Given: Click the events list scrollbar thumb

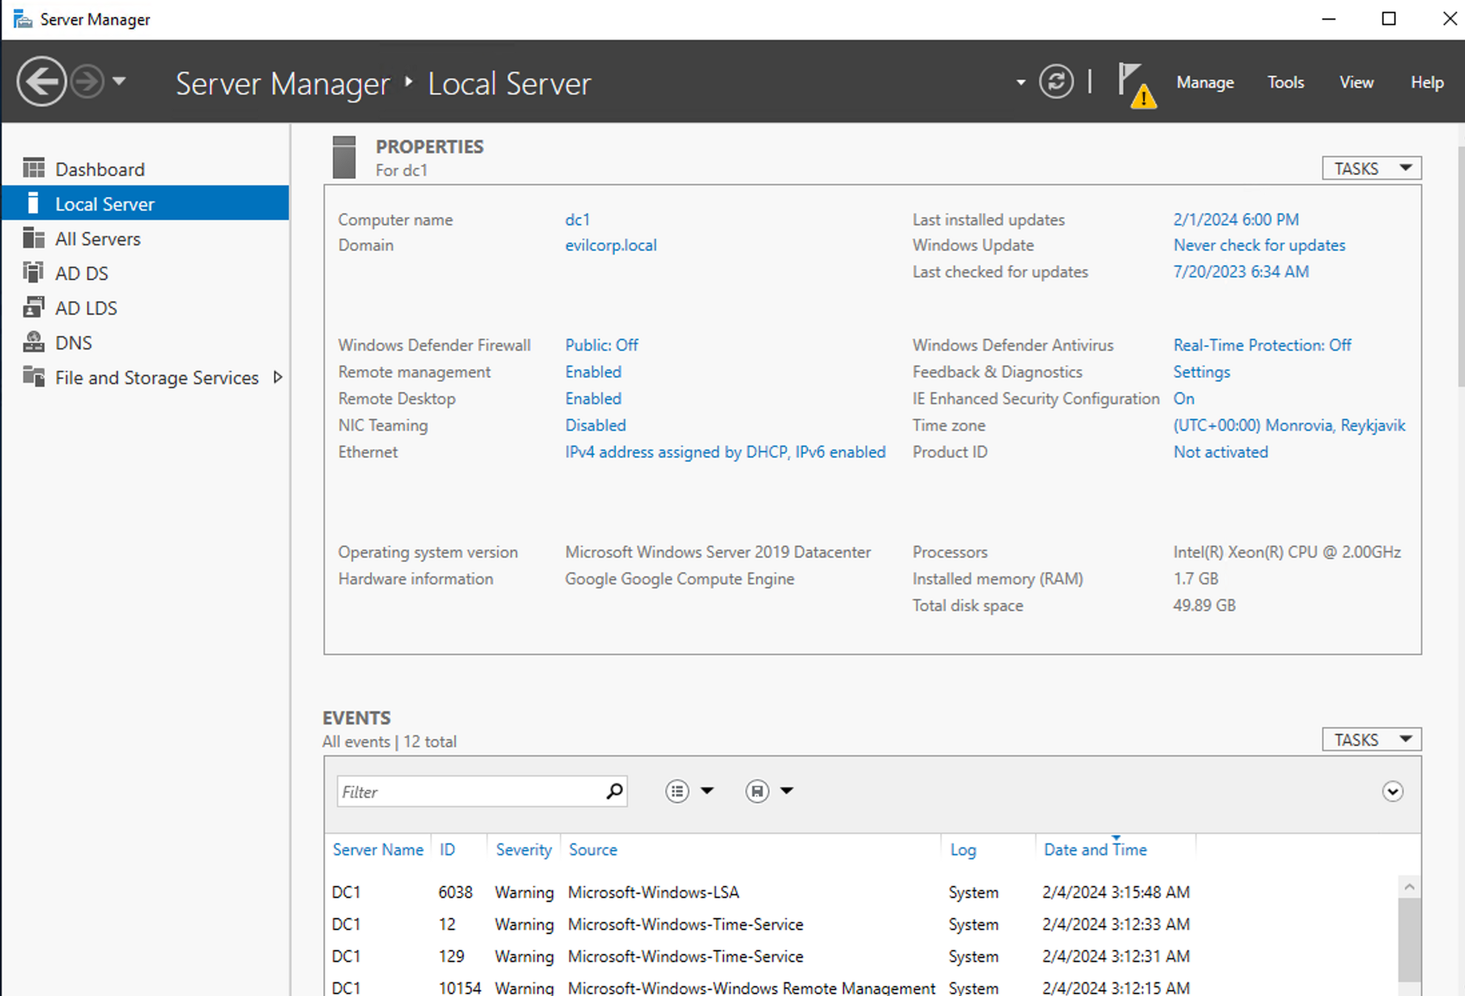Looking at the screenshot, I should click(1409, 939).
